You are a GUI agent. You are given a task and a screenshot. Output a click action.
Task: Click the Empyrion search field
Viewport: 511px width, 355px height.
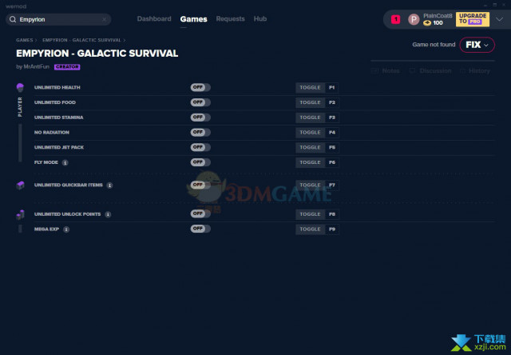(x=58, y=19)
